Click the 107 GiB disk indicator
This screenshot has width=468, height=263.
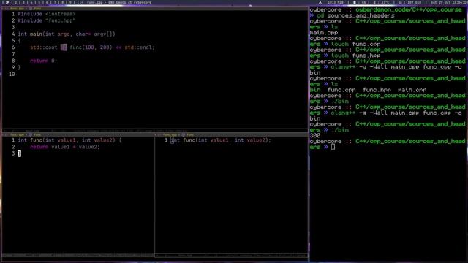pyautogui.click(x=414, y=2)
